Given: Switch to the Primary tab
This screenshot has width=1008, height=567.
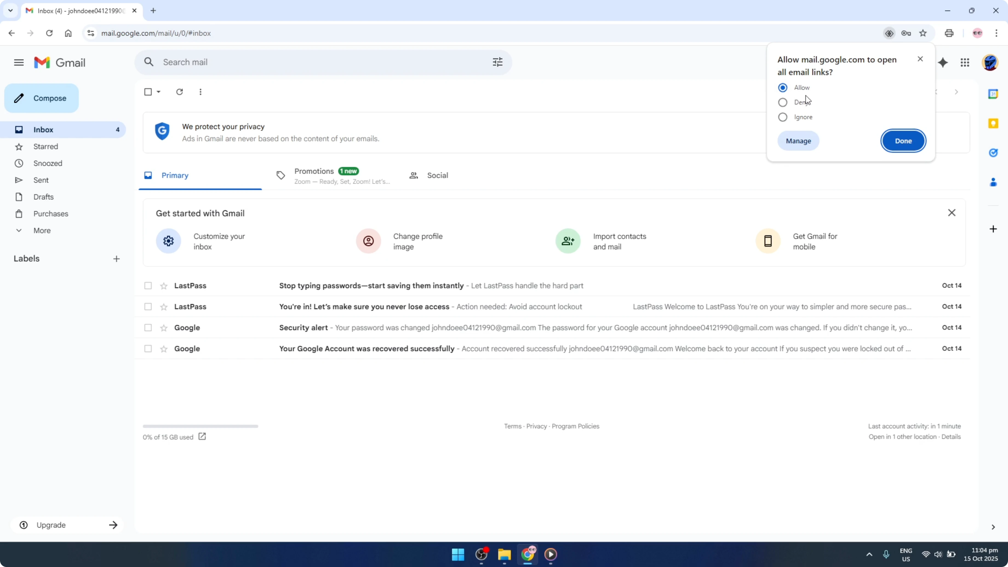Looking at the screenshot, I should coord(200,175).
